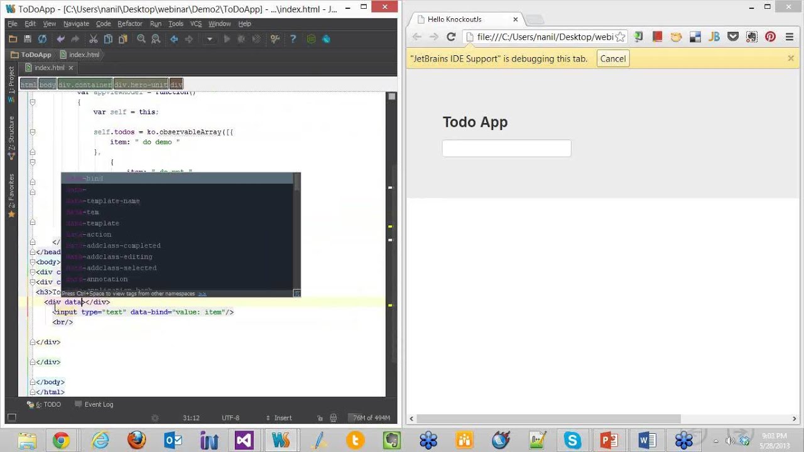Screen dimensions: 804x452
Task: Open the Navigate menu
Action: click(76, 24)
